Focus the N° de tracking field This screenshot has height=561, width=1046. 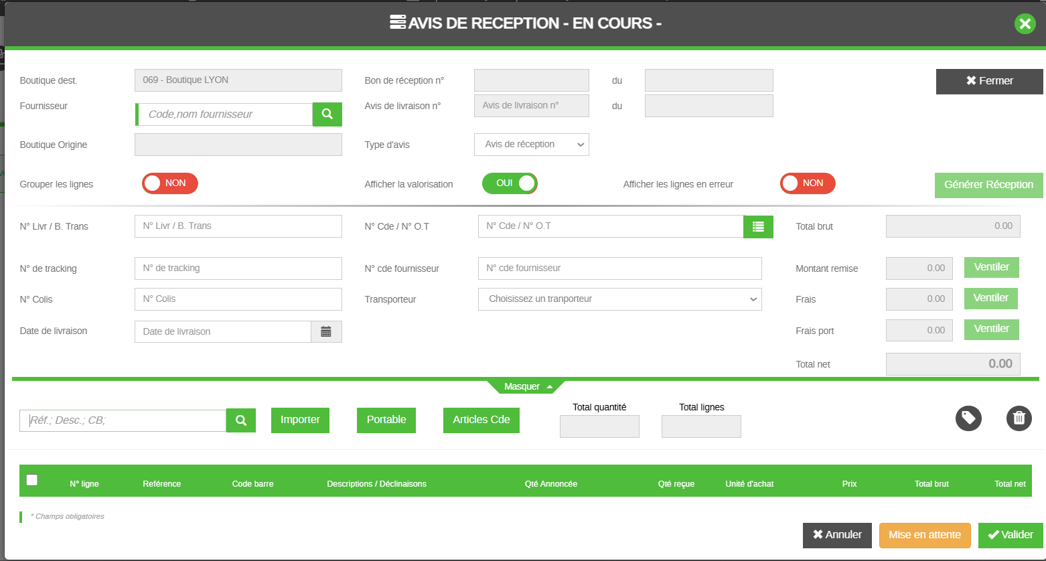(x=238, y=268)
